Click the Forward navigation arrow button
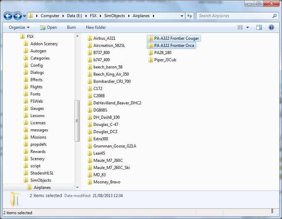Image resolution: width=282 pixels, height=219 pixels. (x=17, y=16)
